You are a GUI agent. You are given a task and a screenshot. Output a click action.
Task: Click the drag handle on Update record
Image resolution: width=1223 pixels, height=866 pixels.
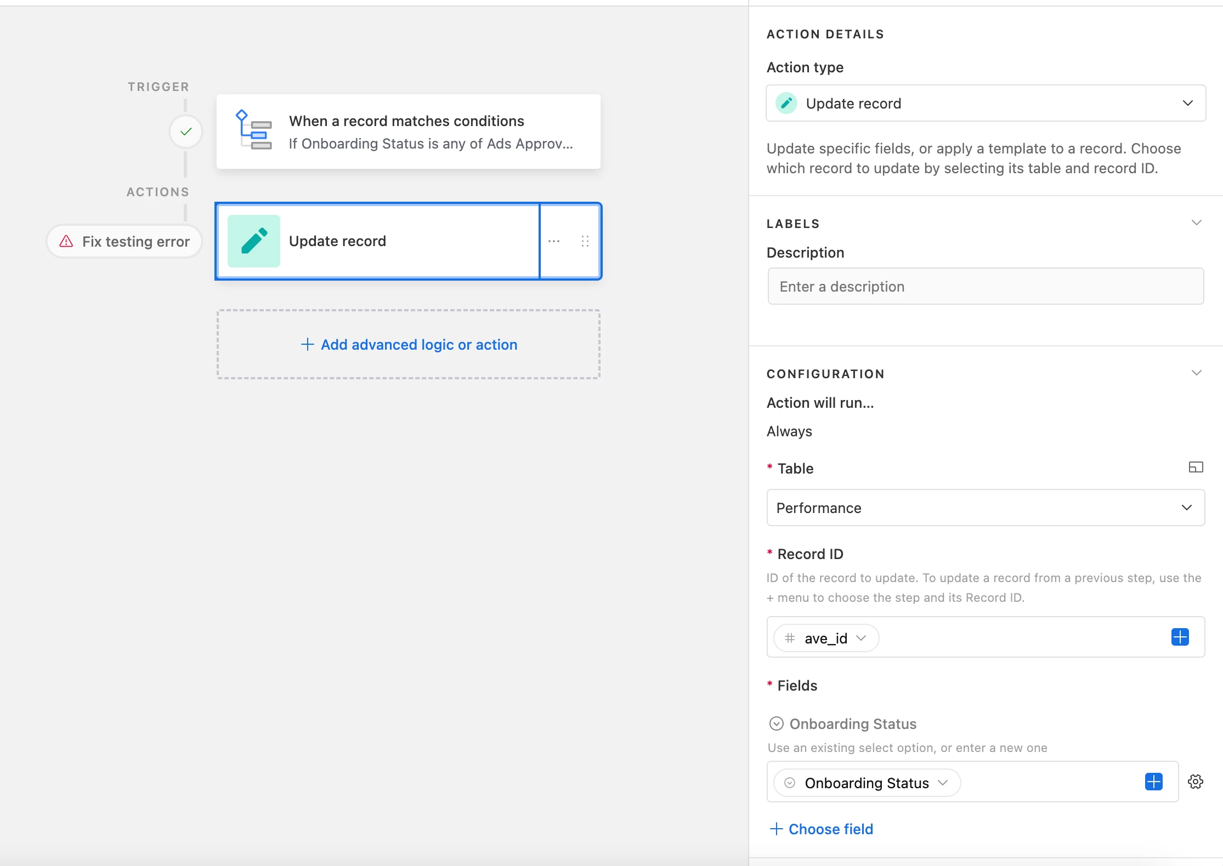pos(585,241)
